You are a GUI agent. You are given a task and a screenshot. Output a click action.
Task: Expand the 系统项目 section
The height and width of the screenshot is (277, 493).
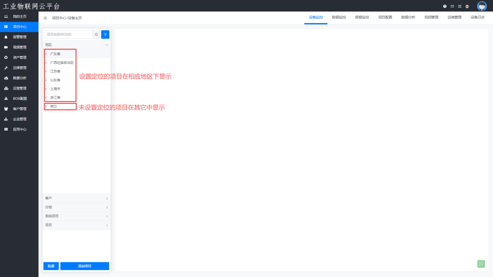pos(107,216)
